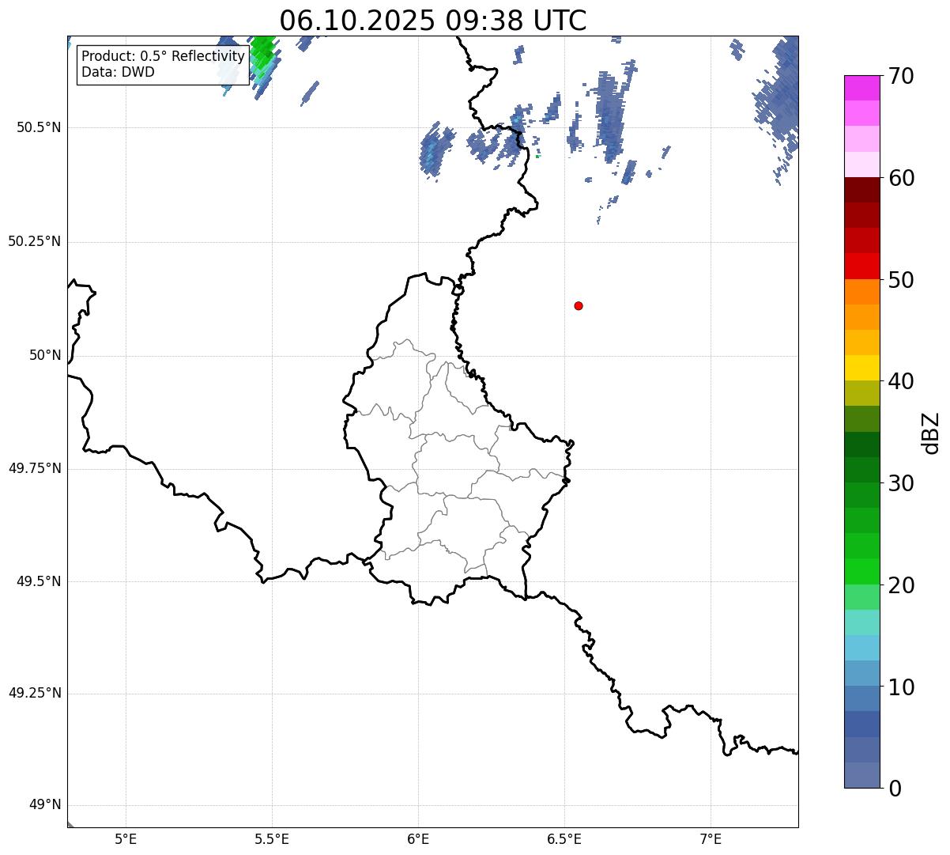This screenshot has width=950, height=855.
Task: Click the 7°E longitude label
Action: (711, 838)
